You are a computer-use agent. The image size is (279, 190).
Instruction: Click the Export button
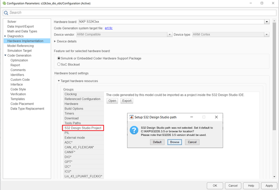pos(127,101)
